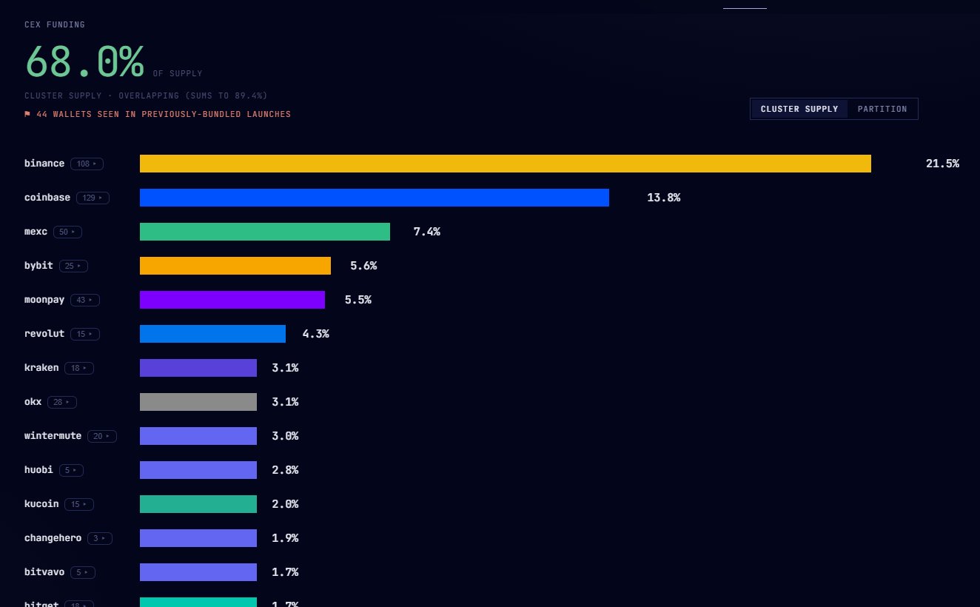980x607 pixels.
Task: Click the 1.7% value for bitvavo
Action: click(285, 572)
